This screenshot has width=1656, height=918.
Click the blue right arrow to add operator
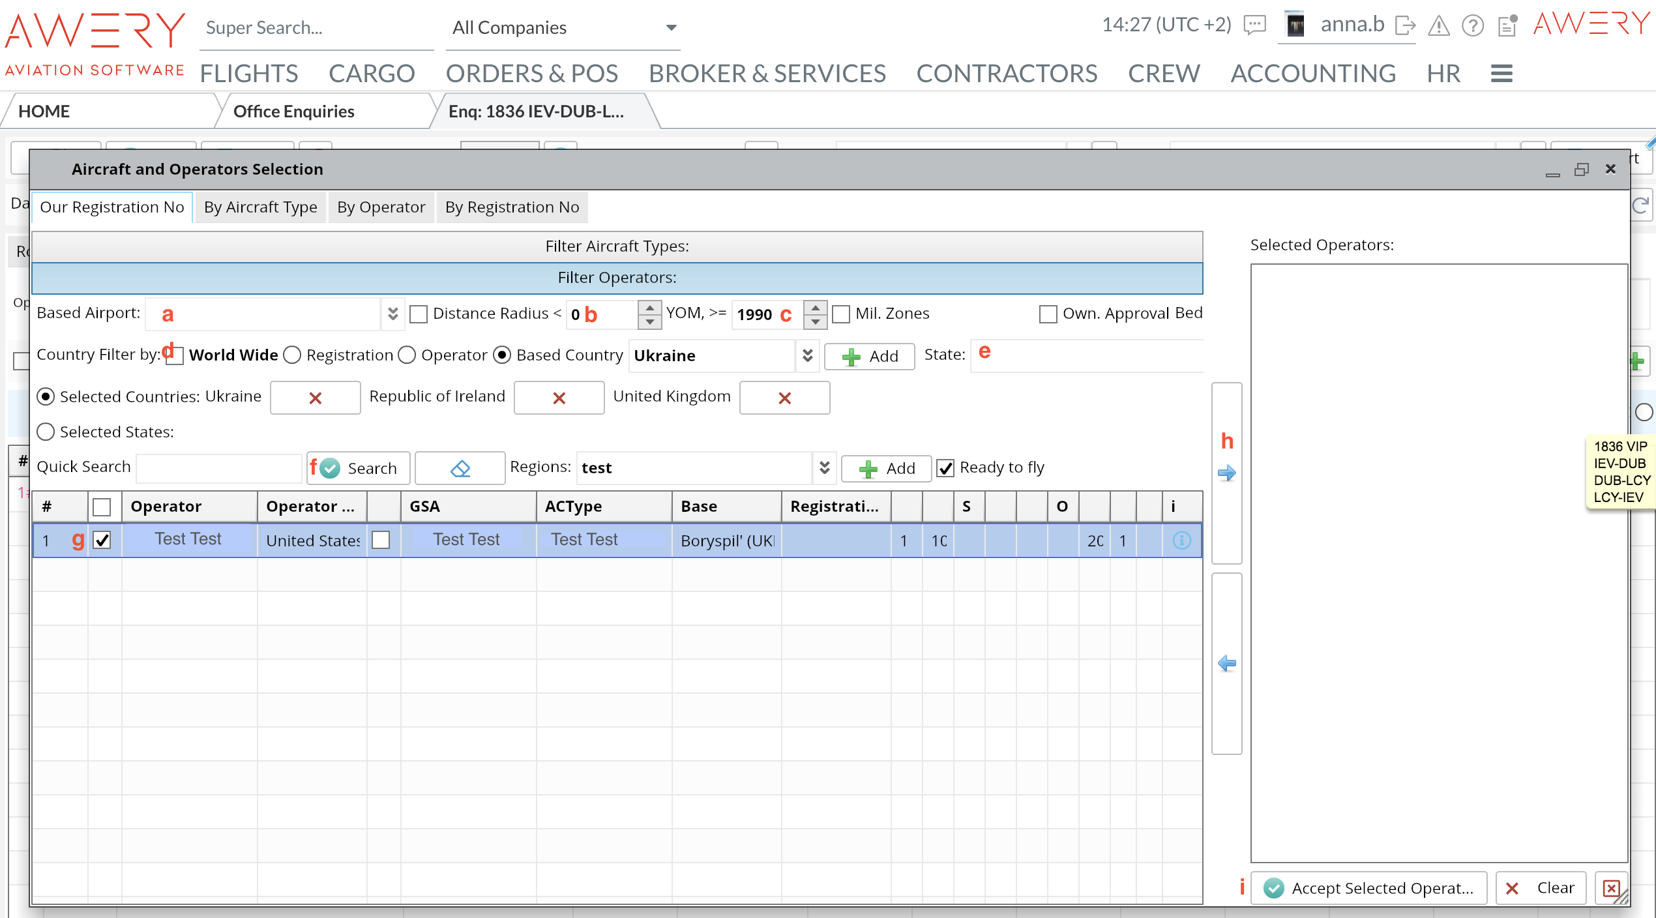tap(1226, 473)
